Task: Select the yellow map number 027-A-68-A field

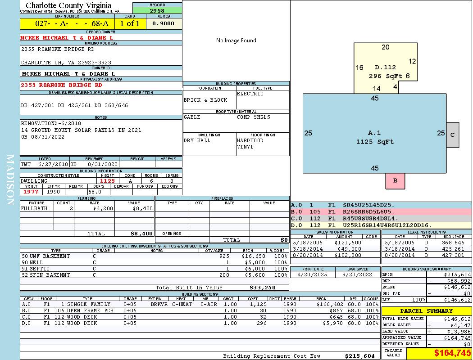Action: (x=67, y=24)
